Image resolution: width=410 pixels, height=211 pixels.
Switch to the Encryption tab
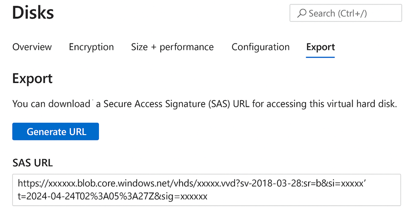tap(91, 47)
